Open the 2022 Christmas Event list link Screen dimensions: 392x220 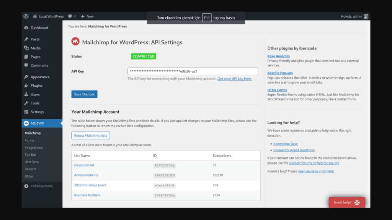click(90, 185)
